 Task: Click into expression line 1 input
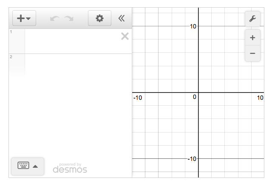click(x=72, y=41)
